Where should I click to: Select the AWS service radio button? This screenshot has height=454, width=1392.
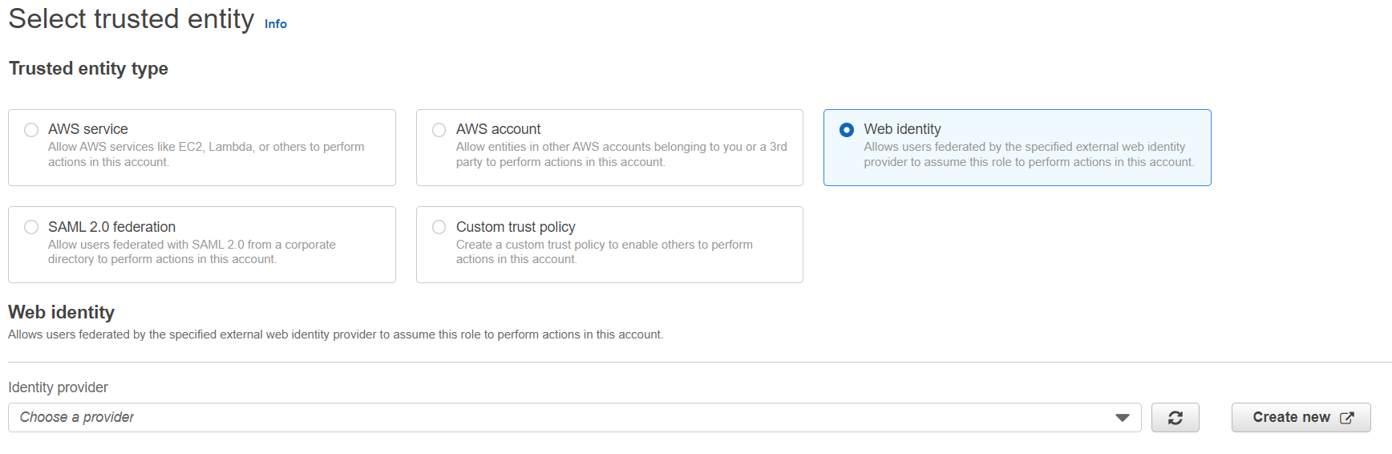[31, 130]
